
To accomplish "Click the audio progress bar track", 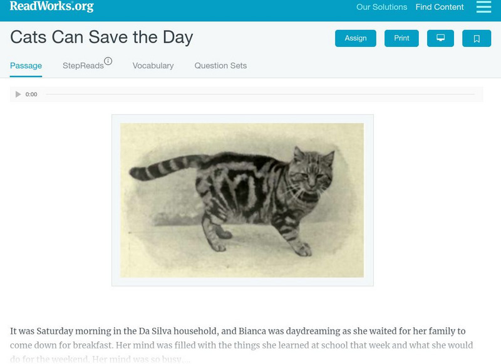I will coord(260,94).
